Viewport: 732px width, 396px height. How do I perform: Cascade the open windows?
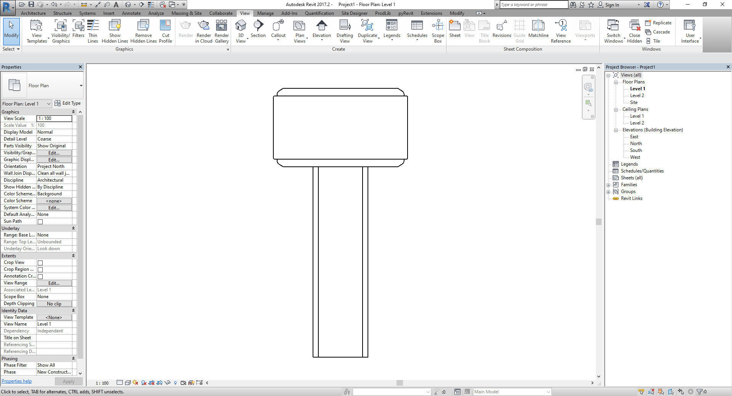(658, 32)
